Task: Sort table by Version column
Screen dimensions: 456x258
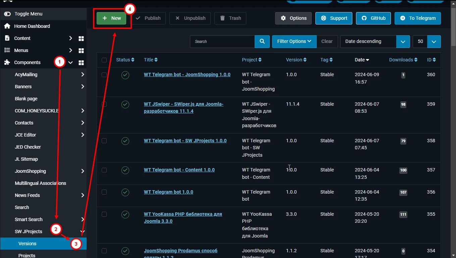Action: (x=296, y=60)
